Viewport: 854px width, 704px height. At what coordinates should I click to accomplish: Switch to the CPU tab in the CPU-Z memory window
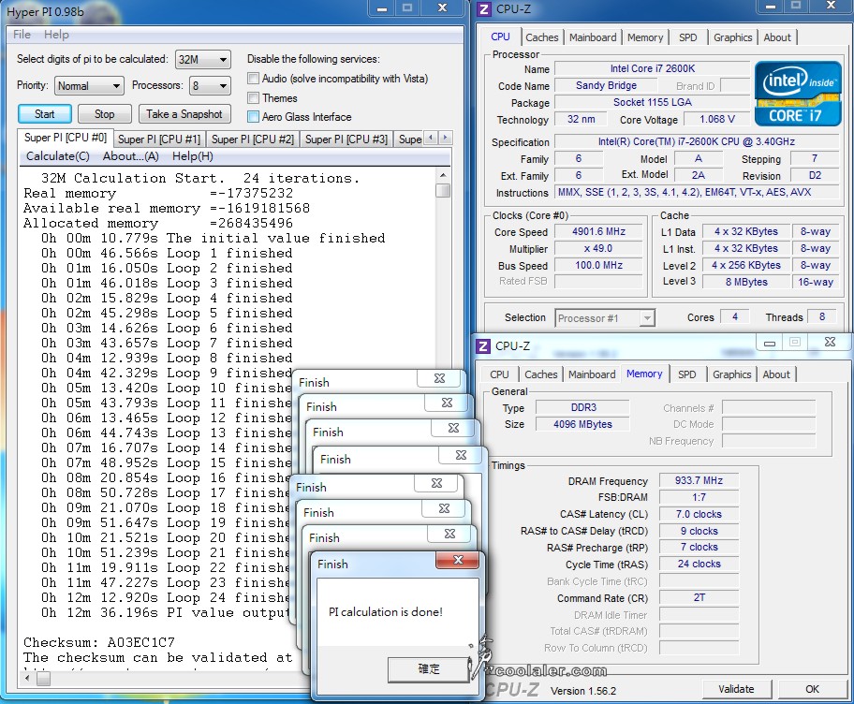(x=499, y=374)
